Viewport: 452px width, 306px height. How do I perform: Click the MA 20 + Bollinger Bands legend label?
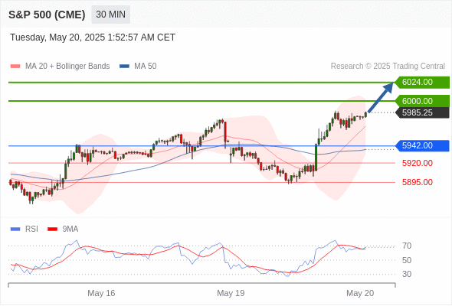point(67,67)
